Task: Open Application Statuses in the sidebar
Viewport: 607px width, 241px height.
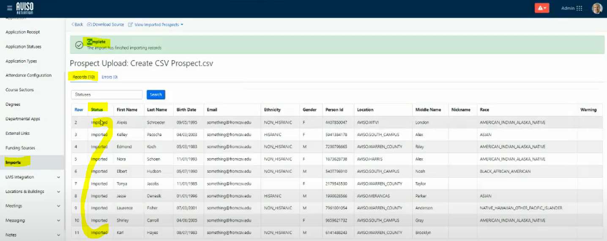Action: [24, 46]
